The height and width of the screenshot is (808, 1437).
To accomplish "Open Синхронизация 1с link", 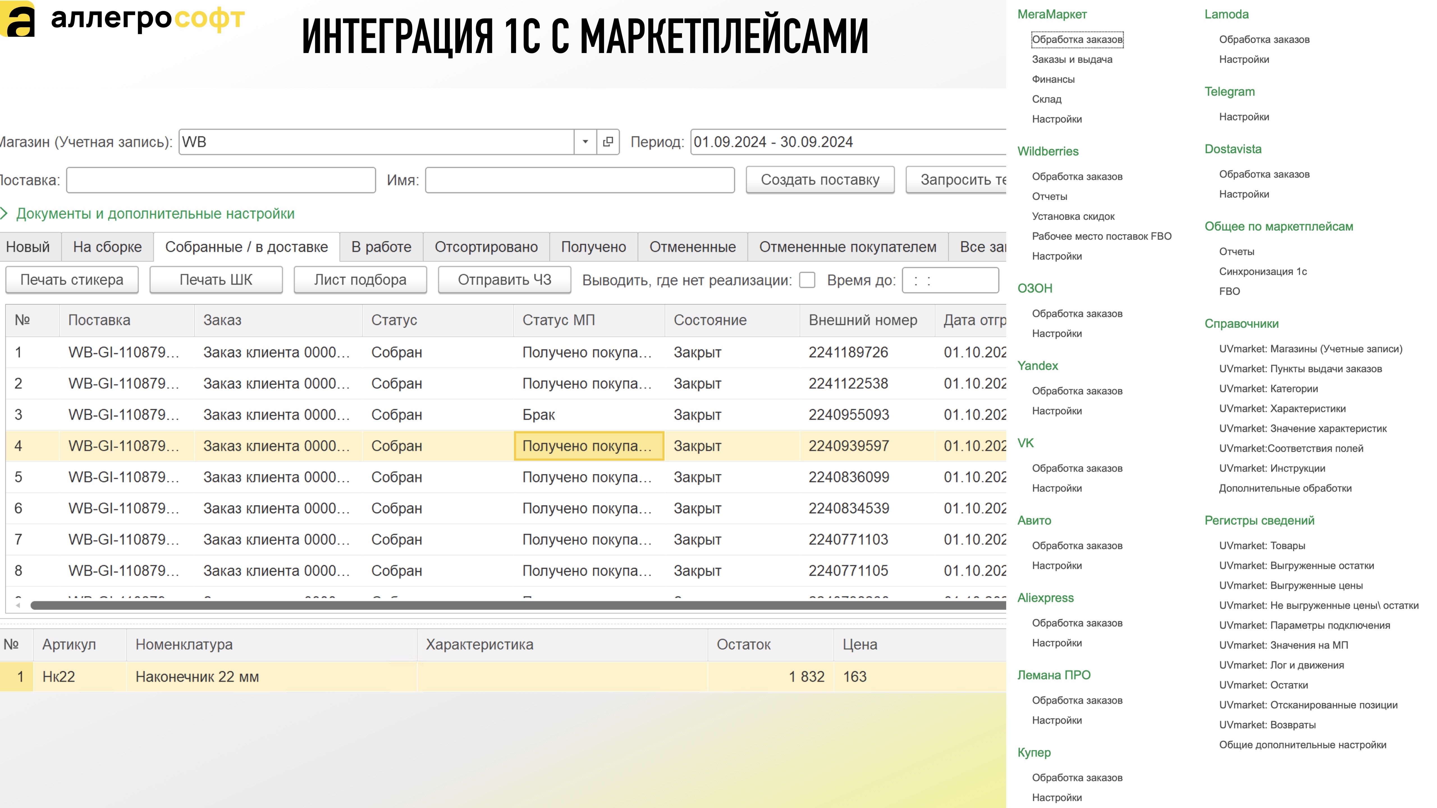I will (1262, 272).
